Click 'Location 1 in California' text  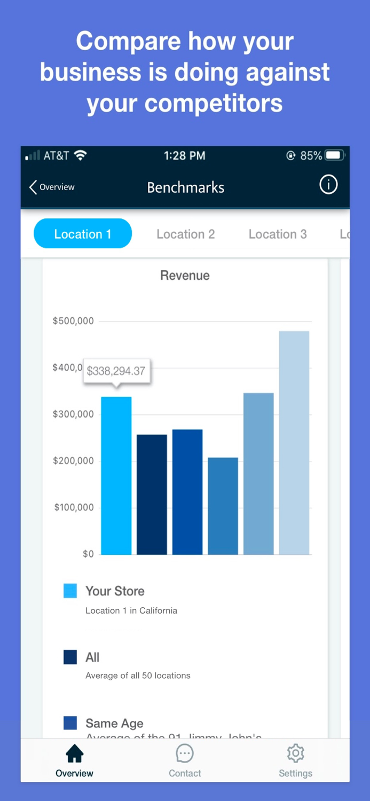(131, 610)
